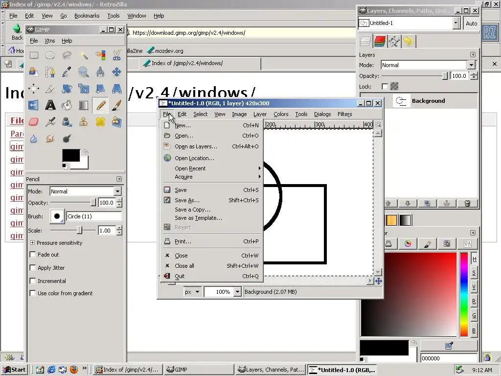Image resolution: width=501 pixels, height=376 pixels.
Task: Enable the Fade out checkbox
Action: tap(32, 255)
